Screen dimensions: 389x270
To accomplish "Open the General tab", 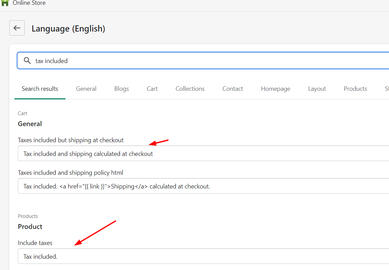I will pyautogui.click(x=86, y=89).
